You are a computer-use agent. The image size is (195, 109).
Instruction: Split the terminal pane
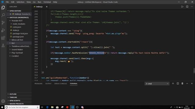pyautogui.click(x=178, y=84)
